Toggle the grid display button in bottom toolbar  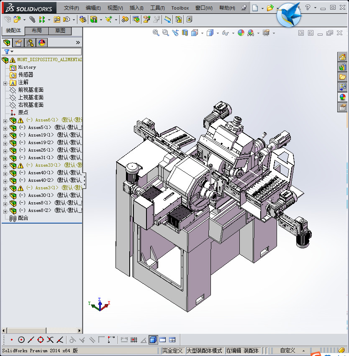(134, 340)
